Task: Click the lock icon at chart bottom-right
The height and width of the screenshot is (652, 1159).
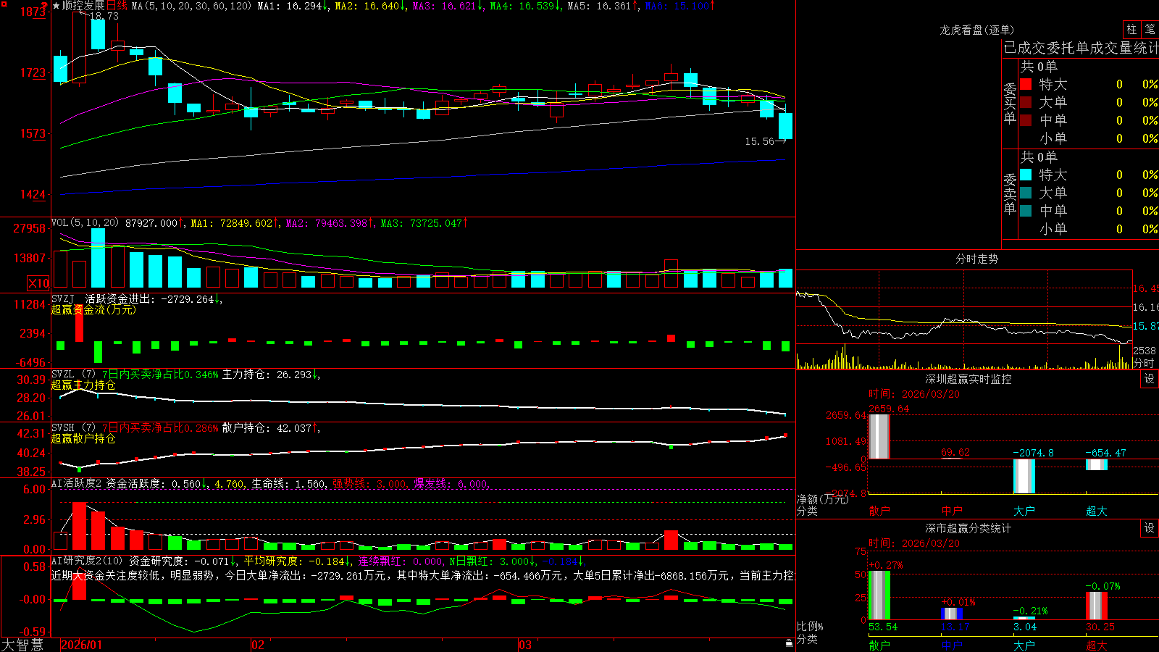Action: tap(790, 643)
